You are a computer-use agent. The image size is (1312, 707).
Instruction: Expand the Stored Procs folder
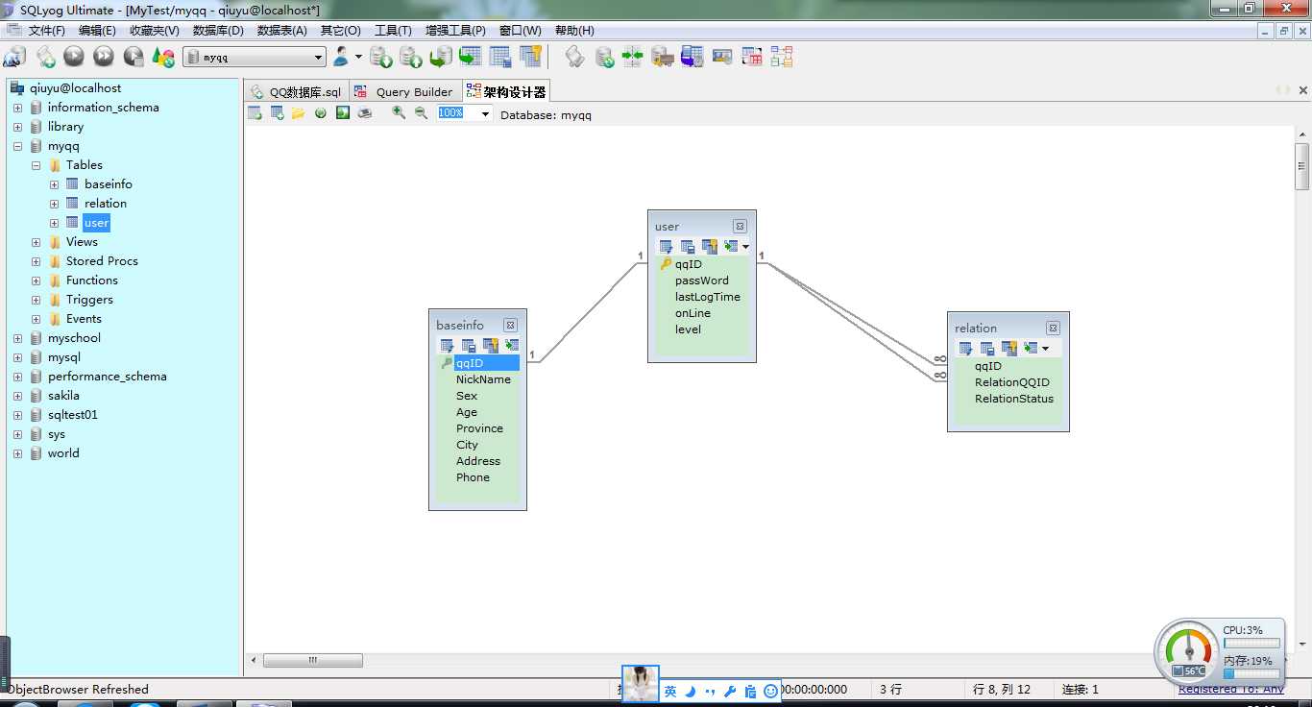tap(36, 261)
